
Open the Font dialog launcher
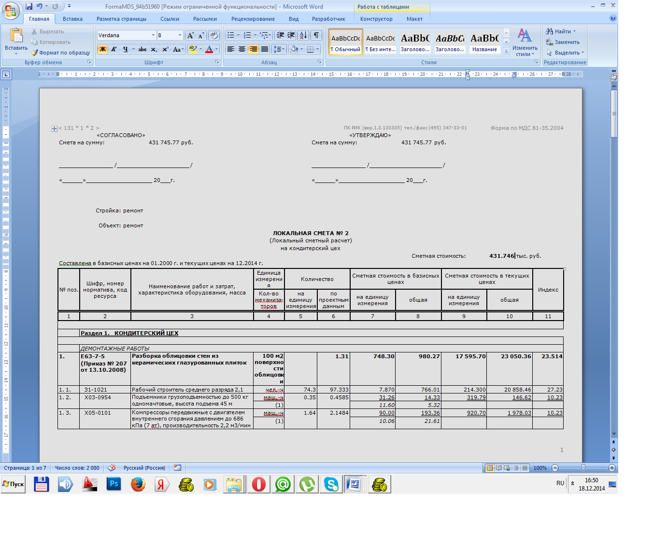217,62
